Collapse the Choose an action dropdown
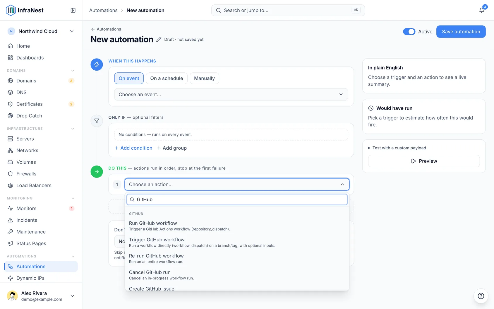494x309 pixels. 237,184
